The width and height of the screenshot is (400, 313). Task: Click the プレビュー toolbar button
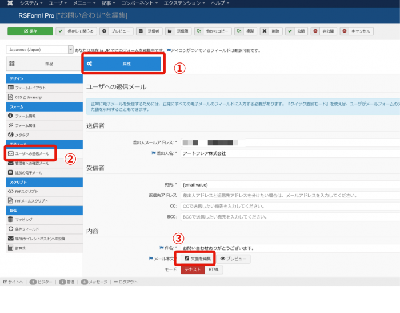[117, 31]
